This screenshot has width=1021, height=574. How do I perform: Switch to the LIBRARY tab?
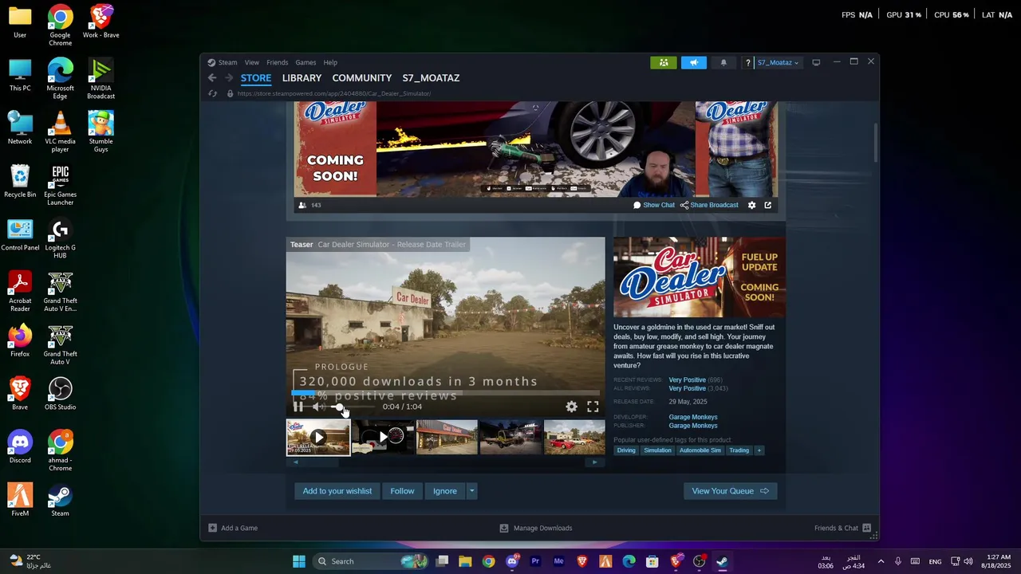pyautogui.click(x=302, y=78)
